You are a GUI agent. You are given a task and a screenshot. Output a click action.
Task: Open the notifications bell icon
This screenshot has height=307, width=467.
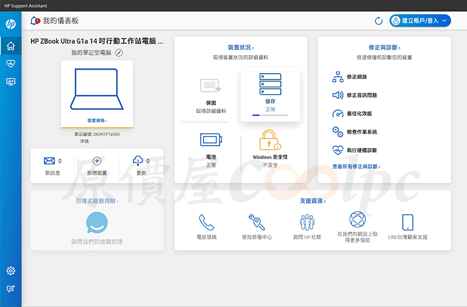tap(35, 20)
